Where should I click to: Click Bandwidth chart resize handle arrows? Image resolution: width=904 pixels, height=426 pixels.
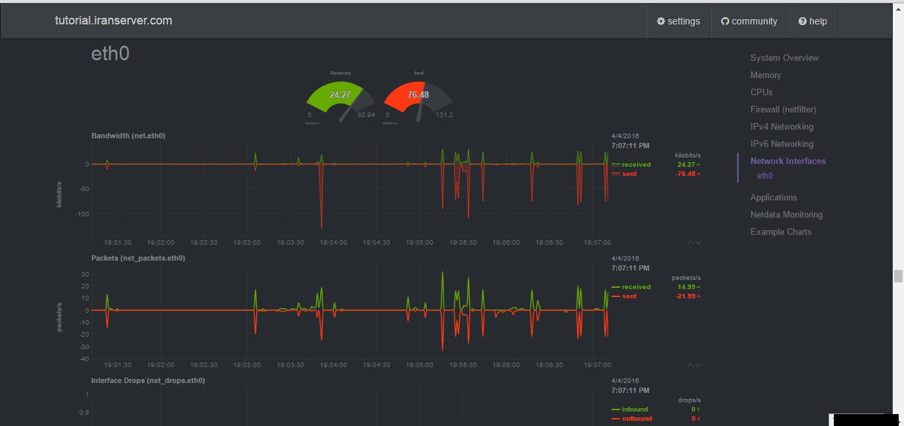tap(694, 243)
